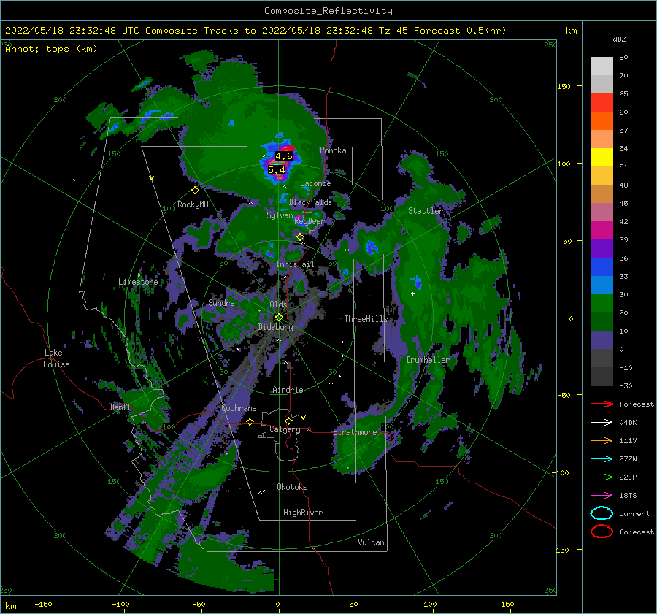
Task: Click the yellow station marker near Cochrane
Action: coord(250,421)
